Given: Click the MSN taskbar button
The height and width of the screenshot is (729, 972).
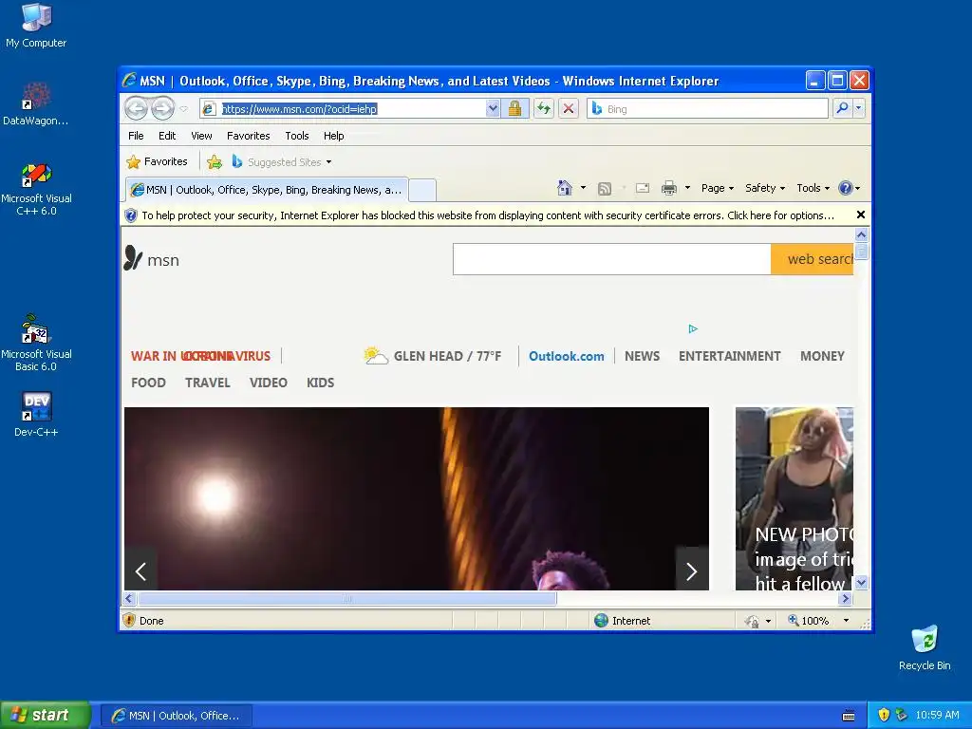Looking at the screenshot, I should coord(176,716).
